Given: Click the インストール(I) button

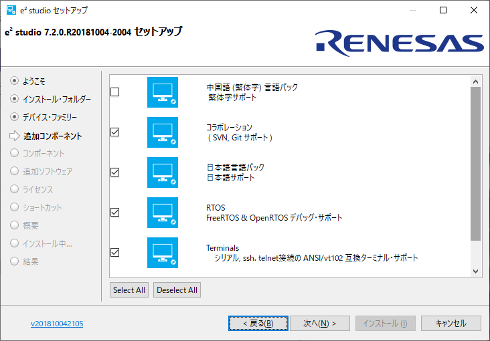Looking at the screenshot, I should pos(386,323).
